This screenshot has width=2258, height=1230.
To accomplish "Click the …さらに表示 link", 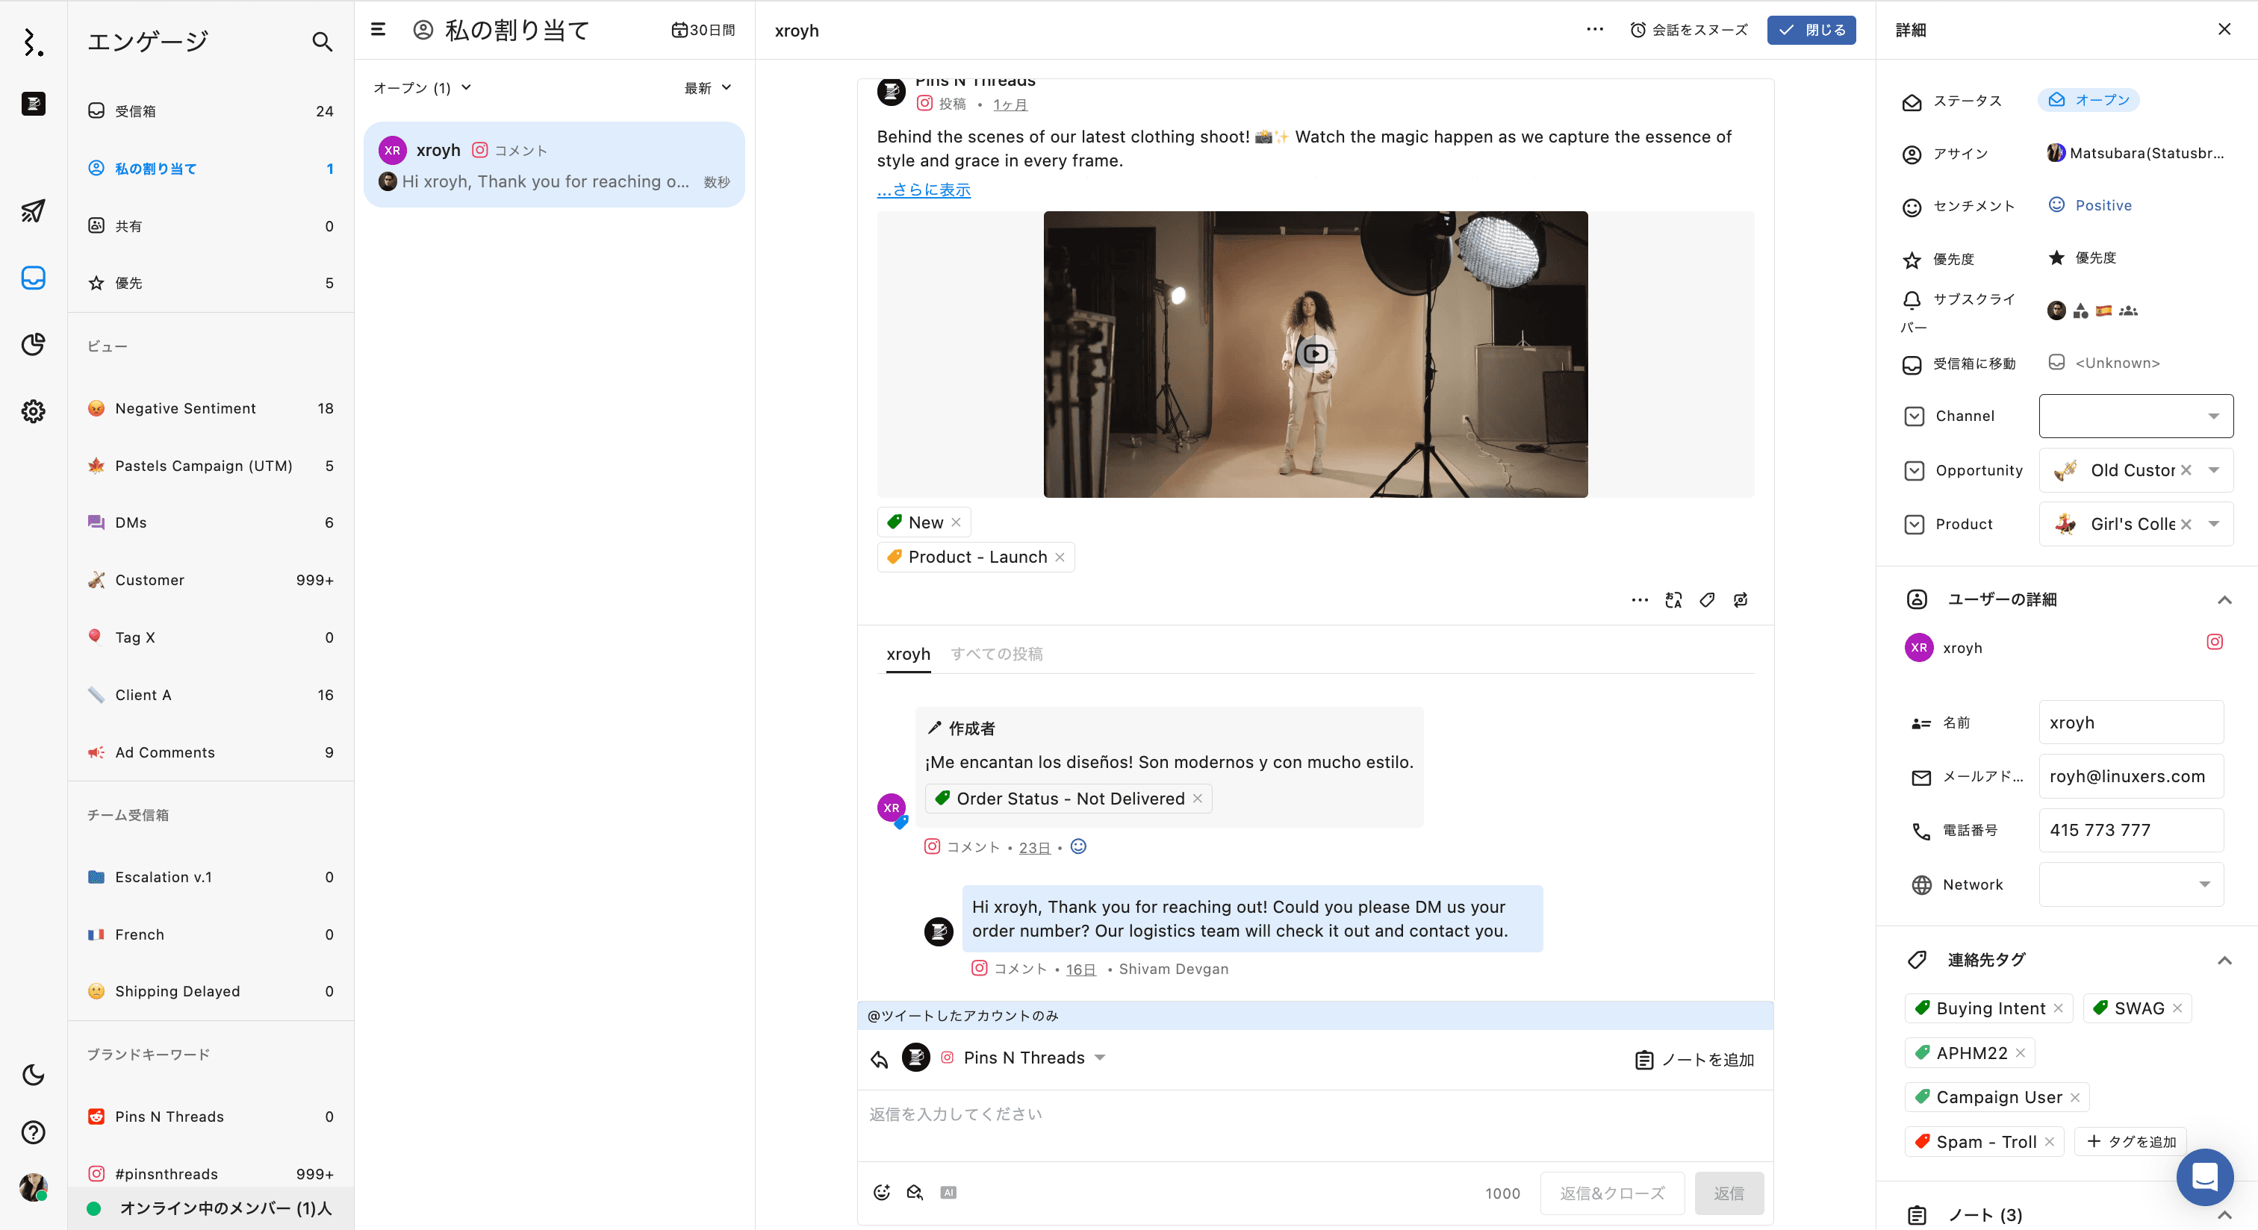I will (923, 190).
